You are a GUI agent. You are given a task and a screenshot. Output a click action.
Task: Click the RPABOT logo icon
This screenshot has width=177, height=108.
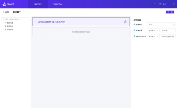4,4
